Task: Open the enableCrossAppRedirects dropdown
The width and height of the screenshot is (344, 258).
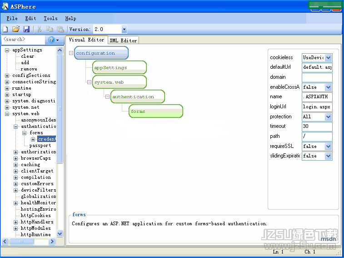Action: pyautogui.click(x=328, y=87)
